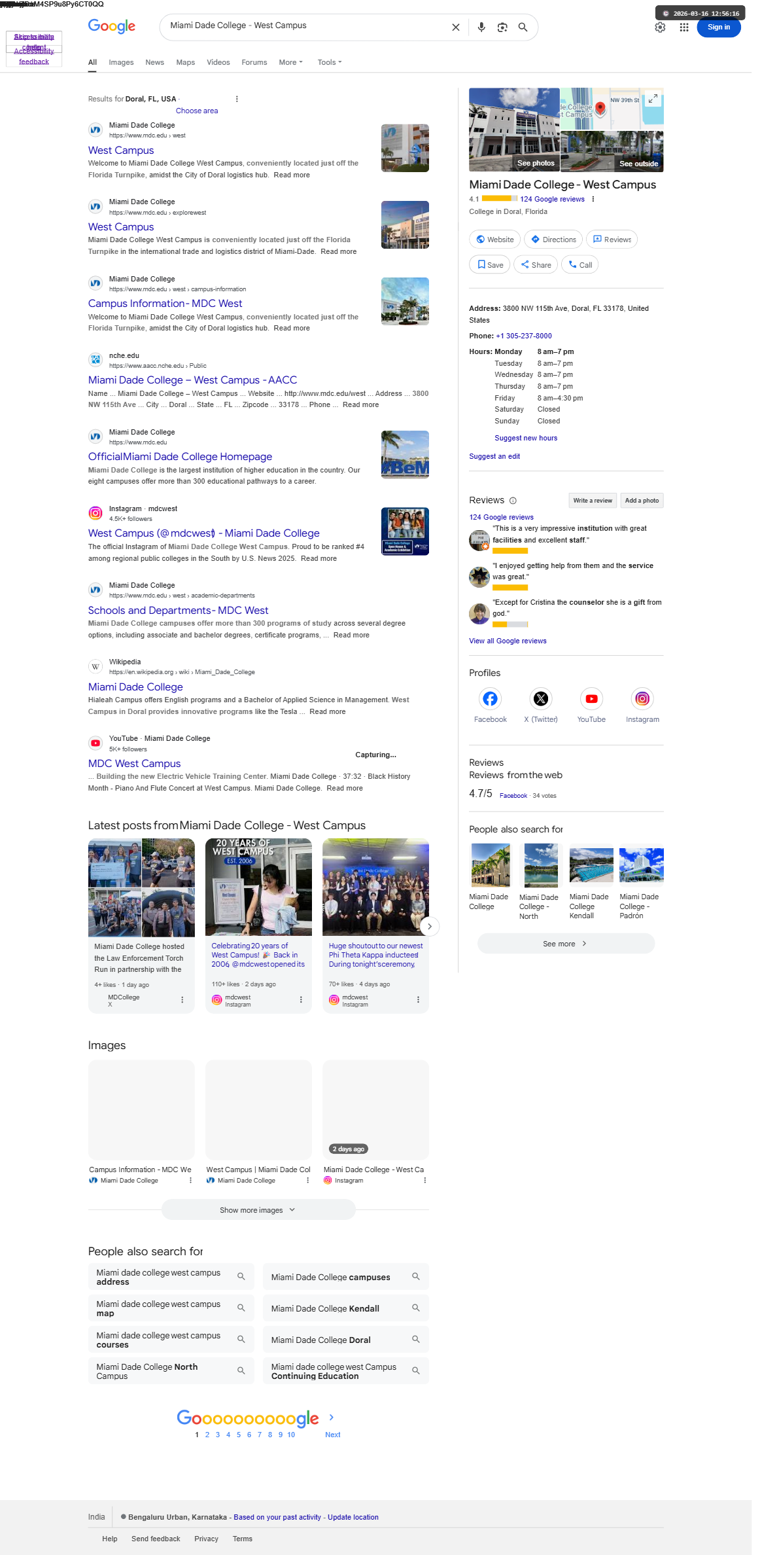Switch to the Videos tab
The image size is (760, 1555).
click(218, 62)
